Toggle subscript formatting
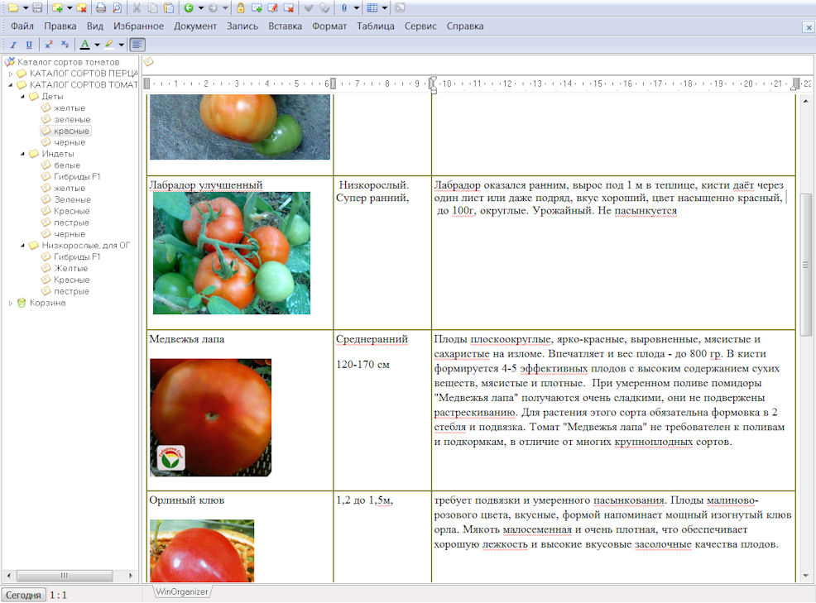The height and width of the screenshot is (603, 816). coord(65,45)
